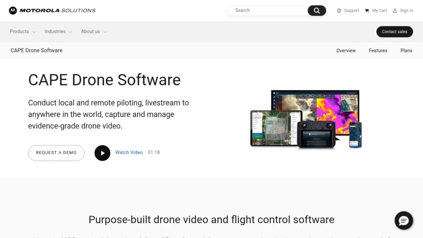
Task: Click the Motorola Solutions logo
Action: (x=52, y=11)
